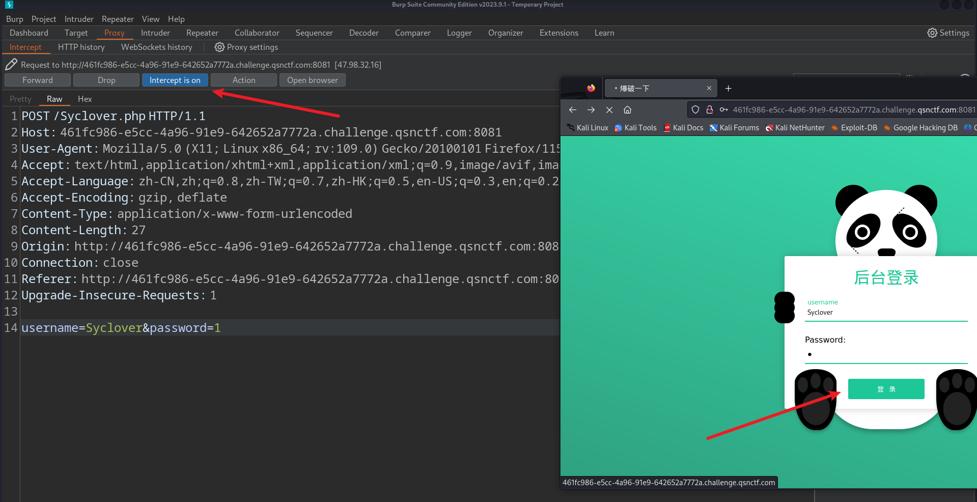The height and width of the screenshot is (502, 977).
Task: Open the Kali Forums bookmark
Action: tap(734, 128)
